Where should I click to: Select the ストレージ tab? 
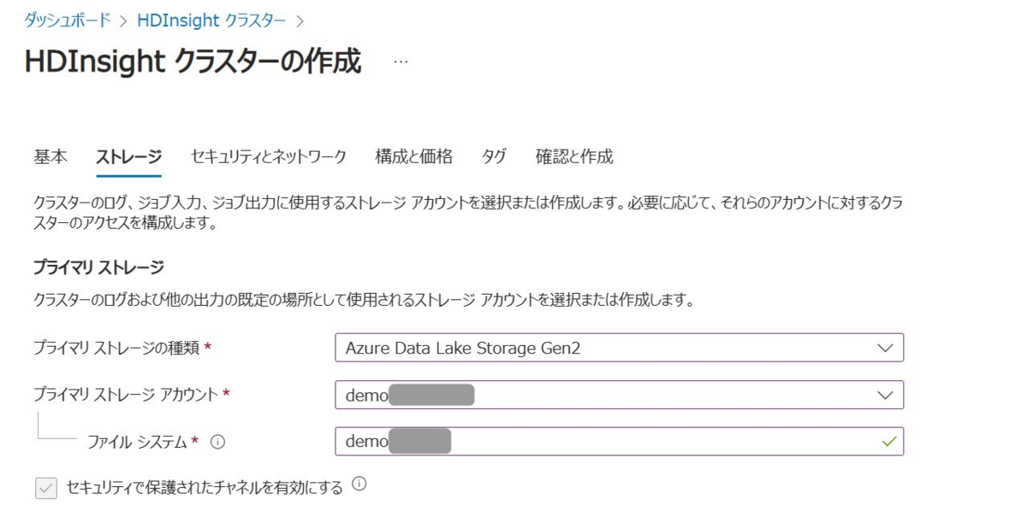click(128, 156)
